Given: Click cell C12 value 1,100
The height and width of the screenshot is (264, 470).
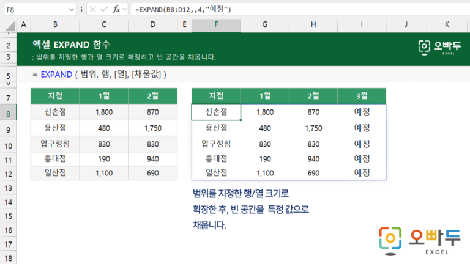Looking at the screenshot, I should [104, 173].
